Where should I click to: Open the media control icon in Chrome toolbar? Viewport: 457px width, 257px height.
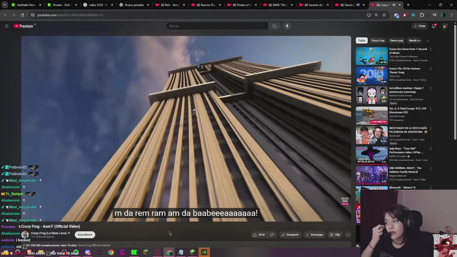click(x=435, y=15)
